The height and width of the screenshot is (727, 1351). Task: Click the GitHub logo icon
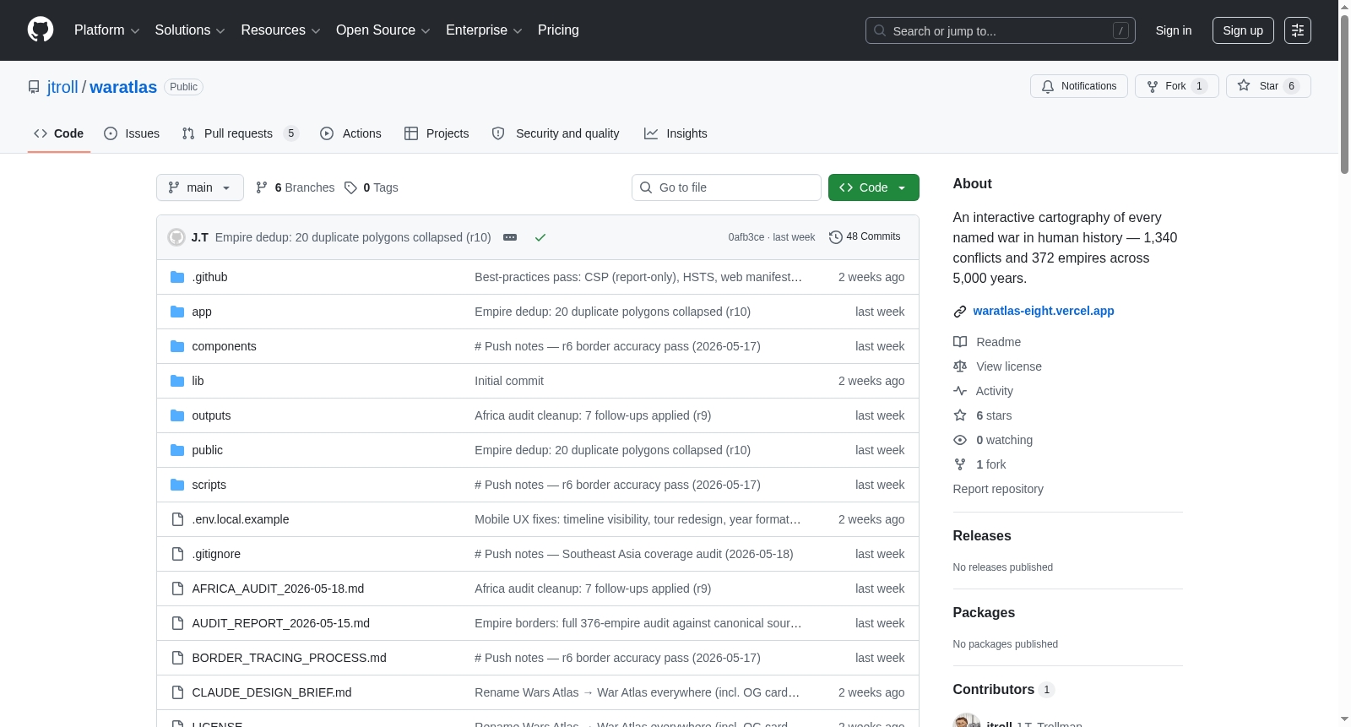pyautogui.click(x=41, y=30)
